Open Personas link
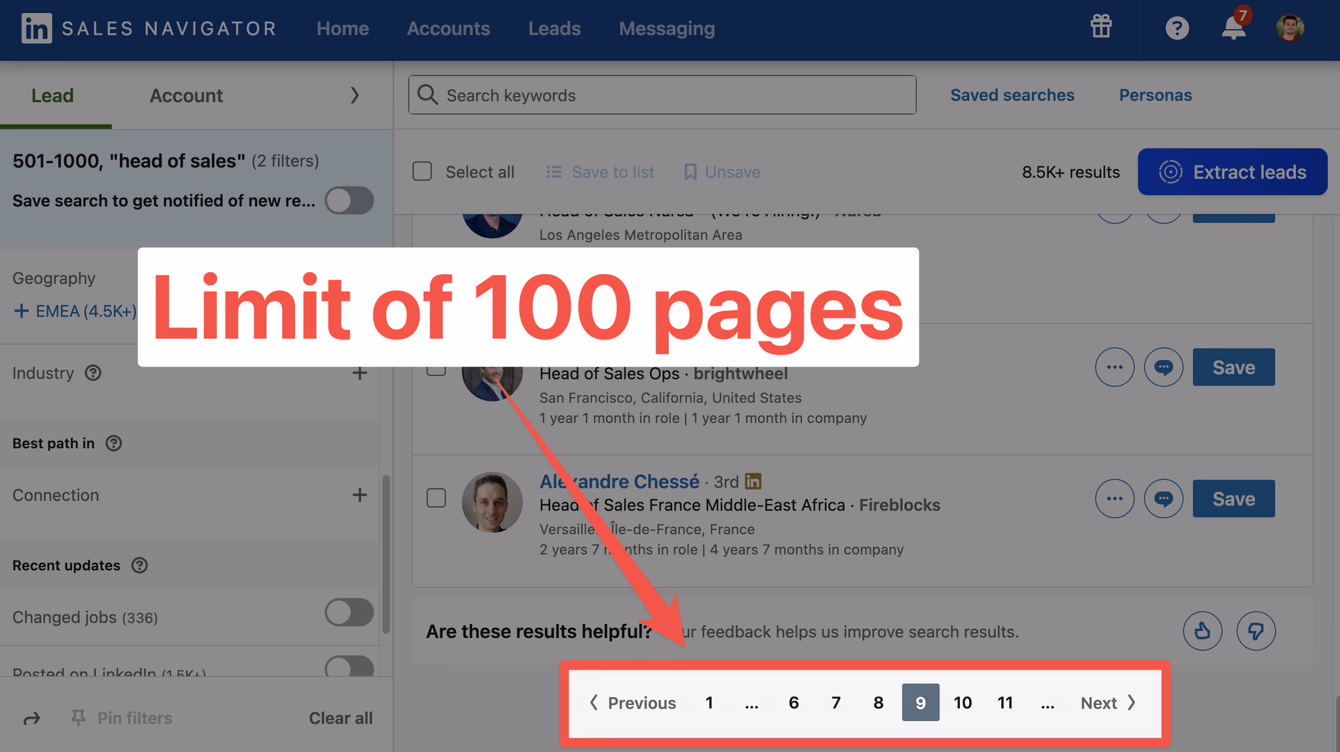 pos(1155,95)
